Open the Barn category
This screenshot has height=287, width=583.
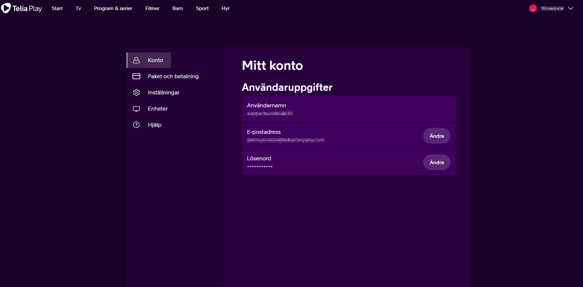click(x=177, y=8)
